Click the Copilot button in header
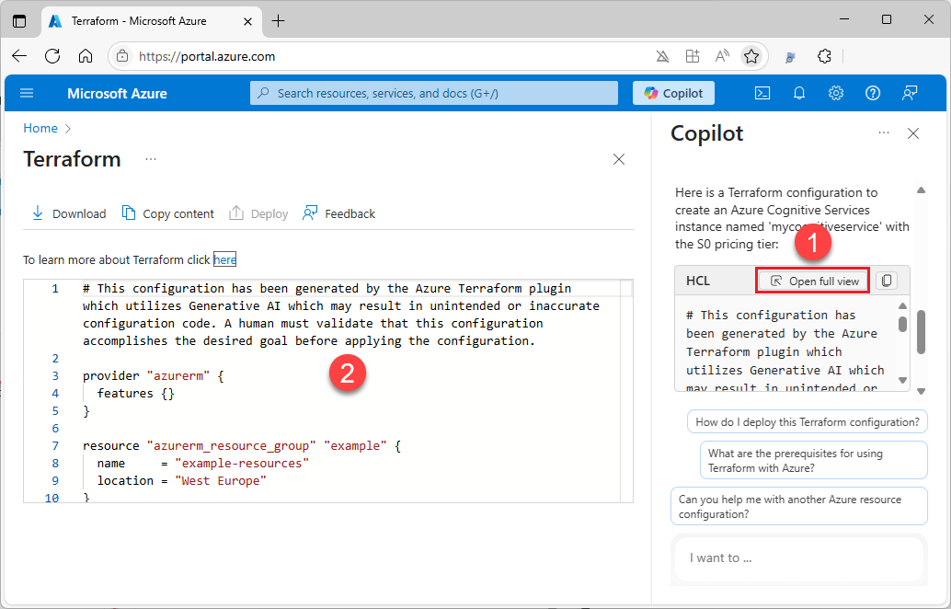The width and height of the screenshot is (951, 609). pyautogui.click(x=673, y=93)
